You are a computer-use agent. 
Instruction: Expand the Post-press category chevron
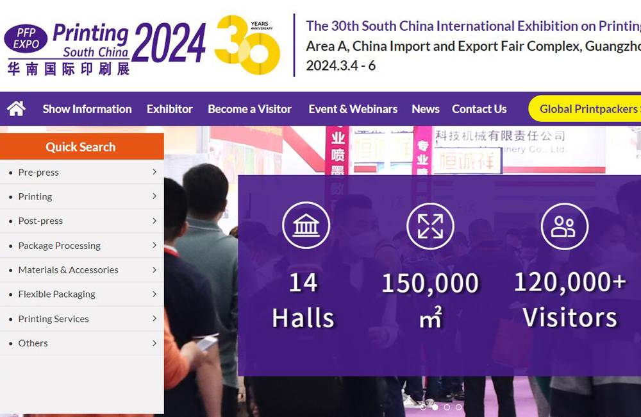point(154,221)
